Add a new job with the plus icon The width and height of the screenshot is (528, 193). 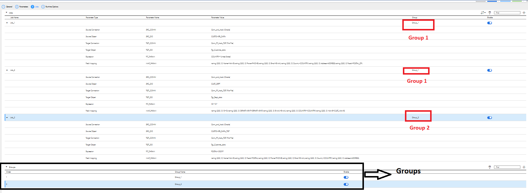[x=524, y=13]
